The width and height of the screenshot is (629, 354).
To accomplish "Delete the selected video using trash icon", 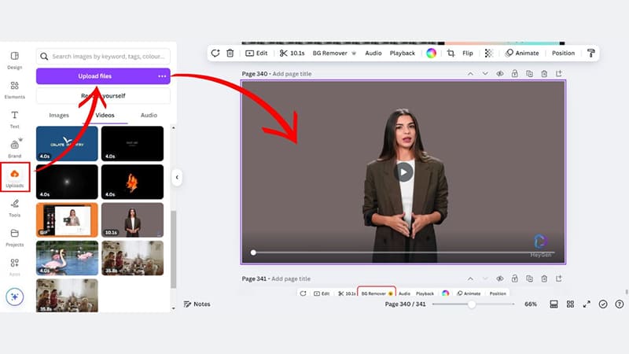I will click(x=230, y=53).
